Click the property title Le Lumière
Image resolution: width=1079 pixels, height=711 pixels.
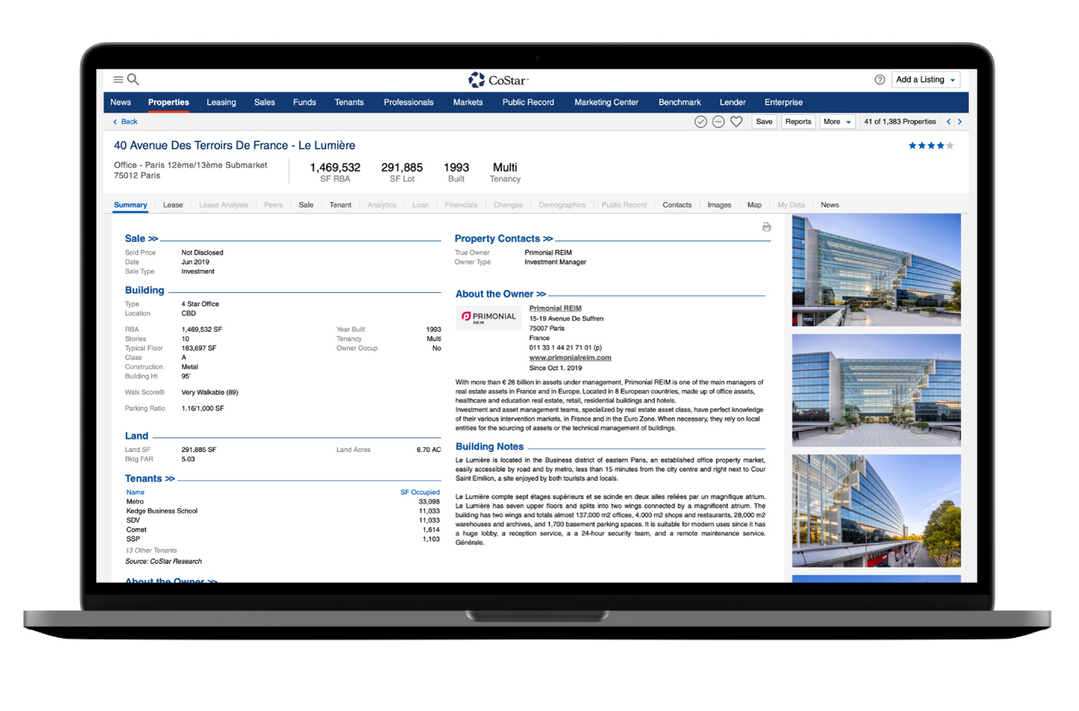click(234, 146)
